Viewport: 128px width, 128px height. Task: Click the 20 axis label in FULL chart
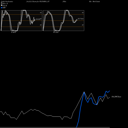(x=83, y=25)
